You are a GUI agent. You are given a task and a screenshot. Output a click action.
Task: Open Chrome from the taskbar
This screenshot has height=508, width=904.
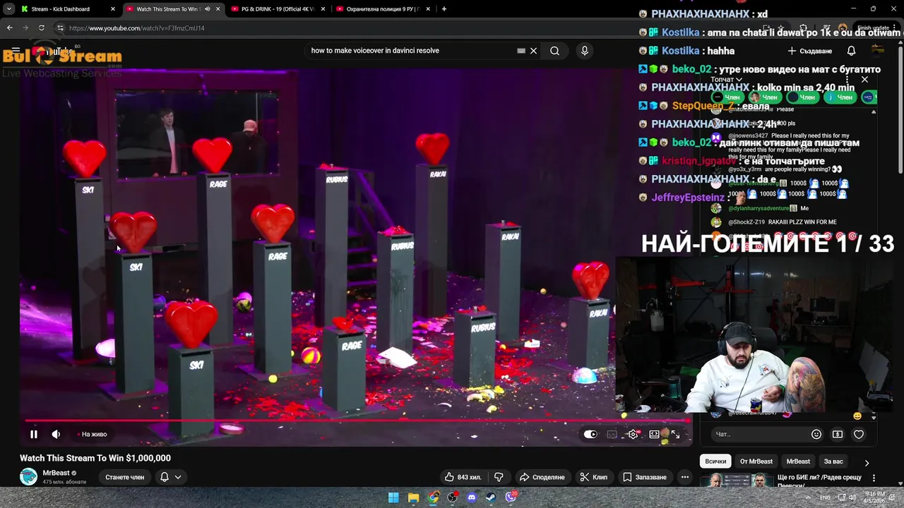point(434,497)
